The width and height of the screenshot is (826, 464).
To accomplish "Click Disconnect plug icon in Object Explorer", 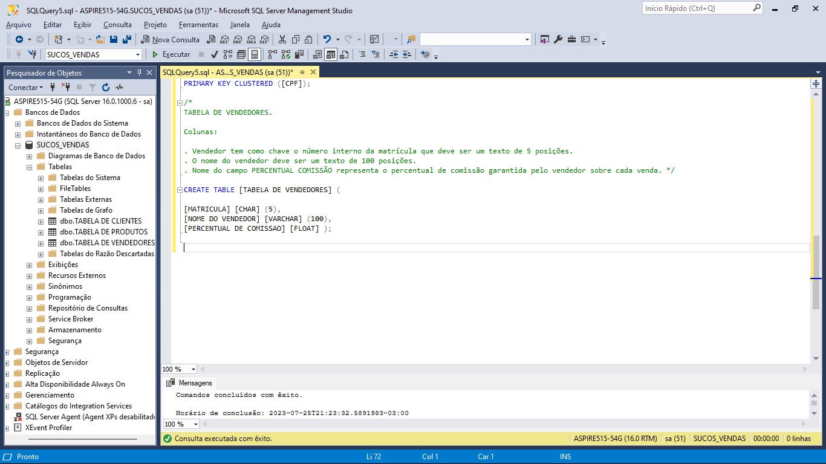I will pyautogui.click(x=66, y=87).
